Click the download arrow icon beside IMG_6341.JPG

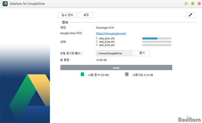[97, 38]
